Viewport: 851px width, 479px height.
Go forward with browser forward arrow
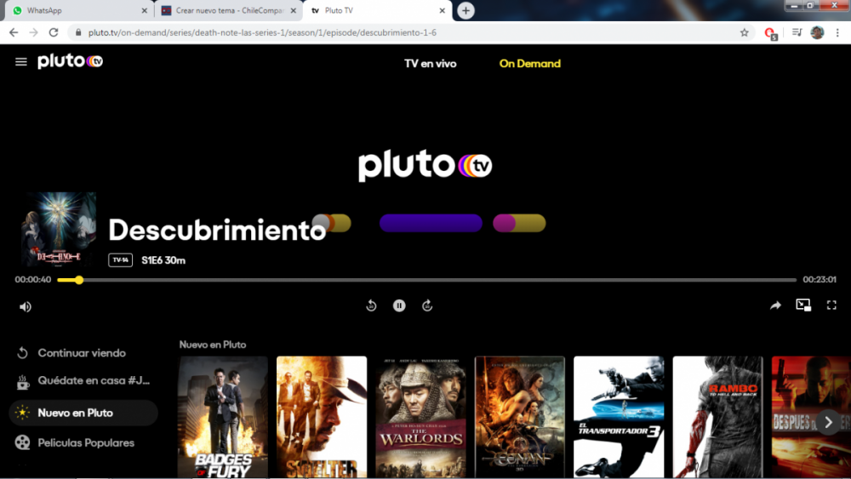pos(34,32)
